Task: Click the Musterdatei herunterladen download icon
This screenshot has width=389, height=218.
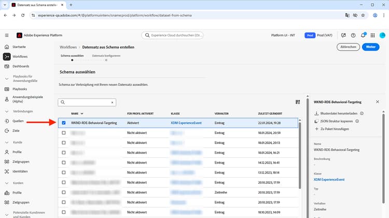Action: point(316,113)
